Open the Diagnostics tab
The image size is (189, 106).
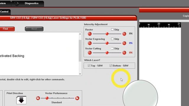(28, 4)
